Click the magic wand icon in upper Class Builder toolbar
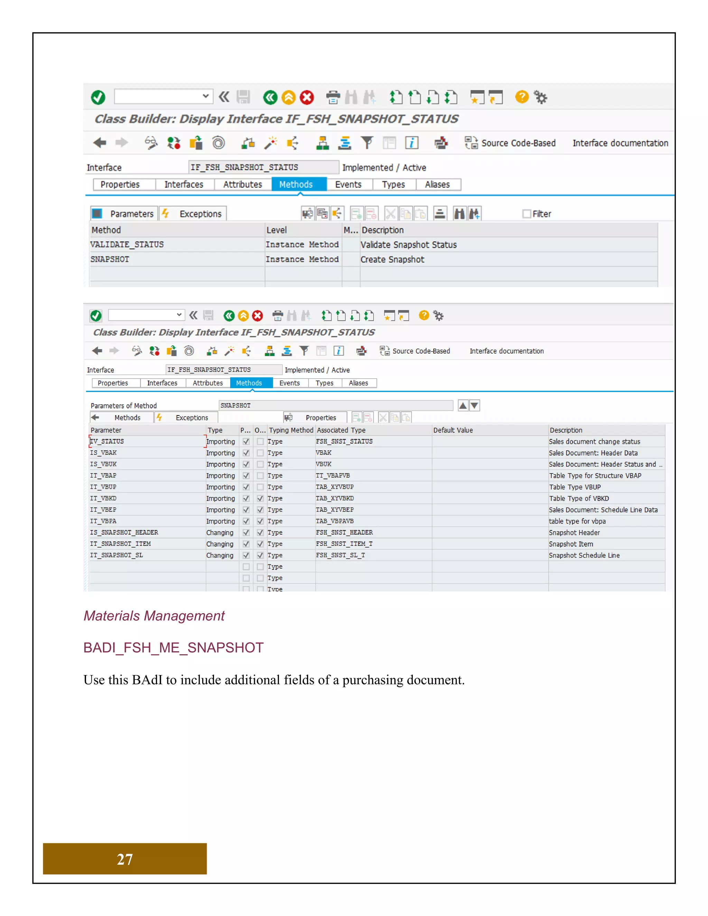This screenshot has height=916, width=708. click(271, 143)
